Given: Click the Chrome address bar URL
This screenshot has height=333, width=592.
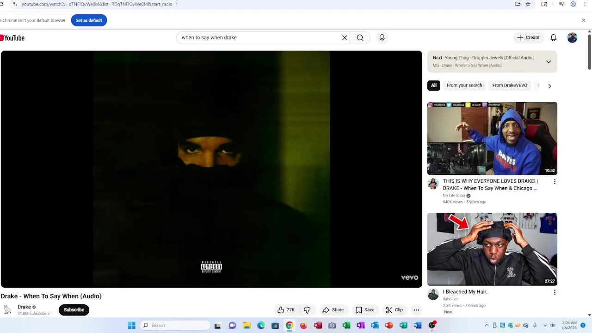Looking at the screenshot, I should (100, 4).
